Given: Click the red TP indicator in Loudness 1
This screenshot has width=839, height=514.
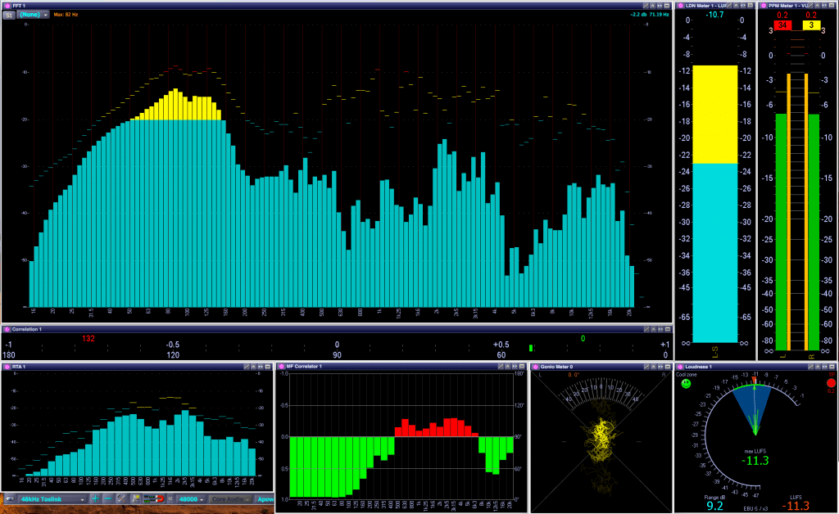Looking at the screenshot, I should click(x=831, y=382).
